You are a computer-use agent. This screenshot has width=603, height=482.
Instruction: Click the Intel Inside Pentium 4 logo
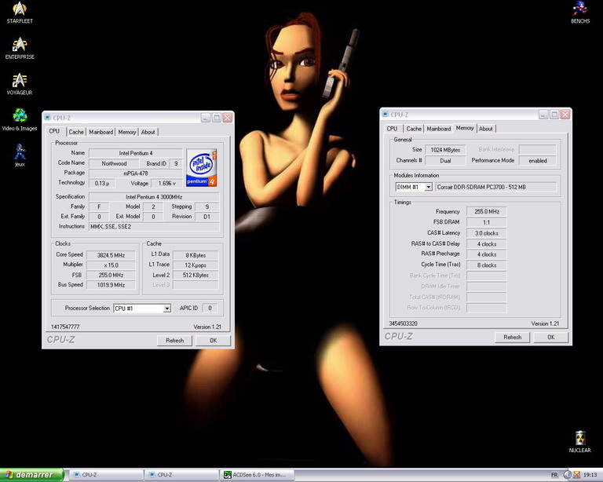point(202,167)
